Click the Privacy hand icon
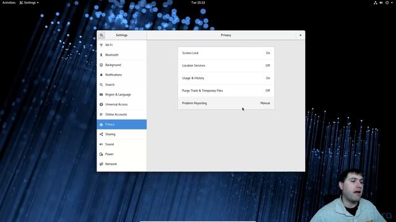 click(x=101, y=125)
